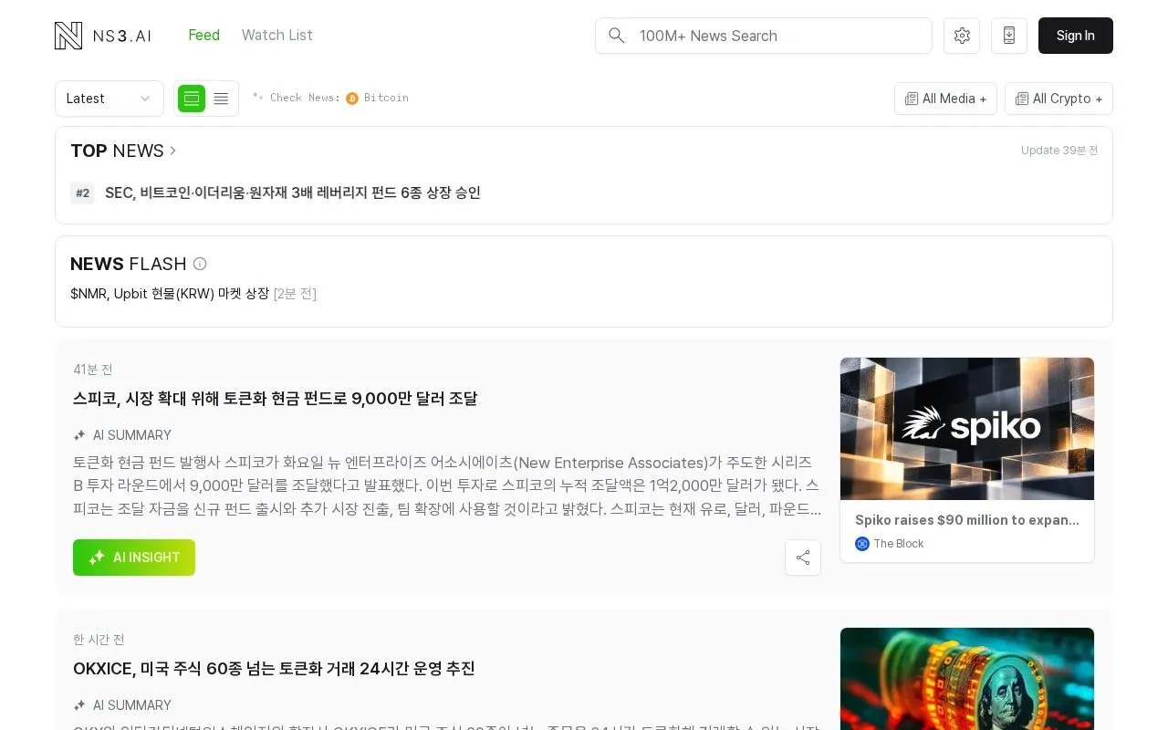Viewport: 1168px width, 730px height.
Task: Click 'Spiko raises $90 million' source link
Action: [x=967, y=520]
